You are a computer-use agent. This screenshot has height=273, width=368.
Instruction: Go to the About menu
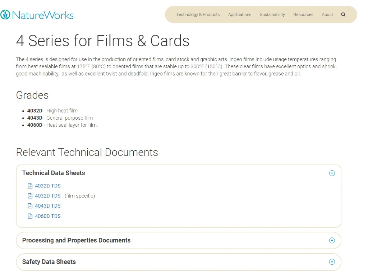tap(327, 15)
